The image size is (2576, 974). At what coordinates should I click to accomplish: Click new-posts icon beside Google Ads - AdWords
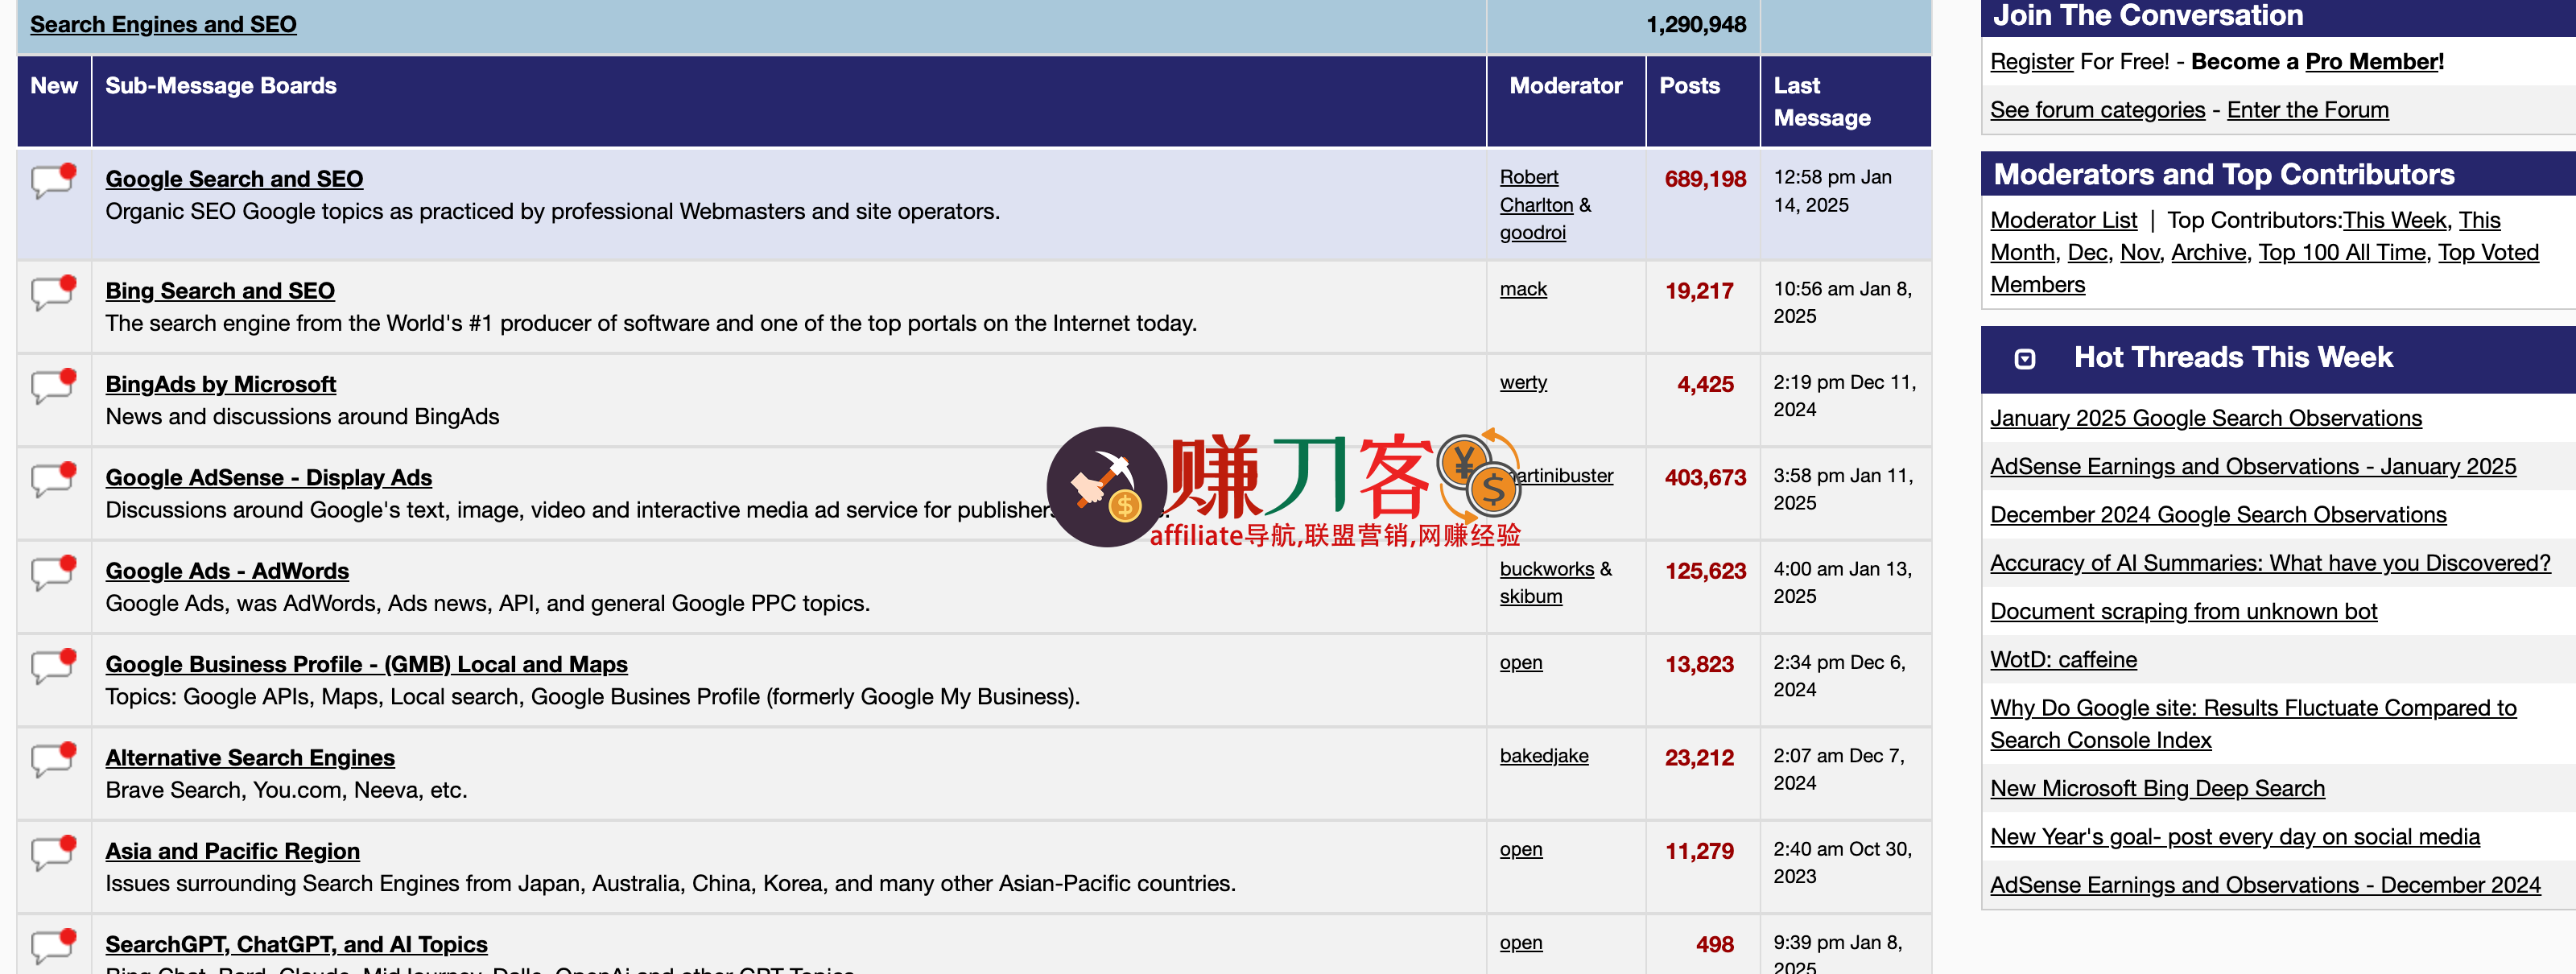coord(54,572)
